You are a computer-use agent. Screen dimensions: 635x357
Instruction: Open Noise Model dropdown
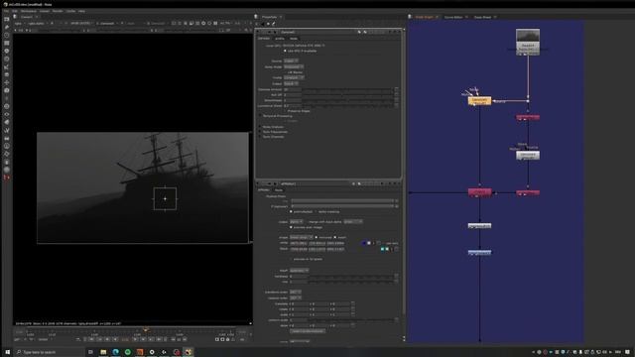[294, 66]
